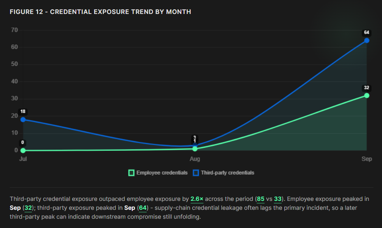Click the blue Third-party credentials legend swatch
This screenshot has width=382, height=228.
[x=196, y=173]
